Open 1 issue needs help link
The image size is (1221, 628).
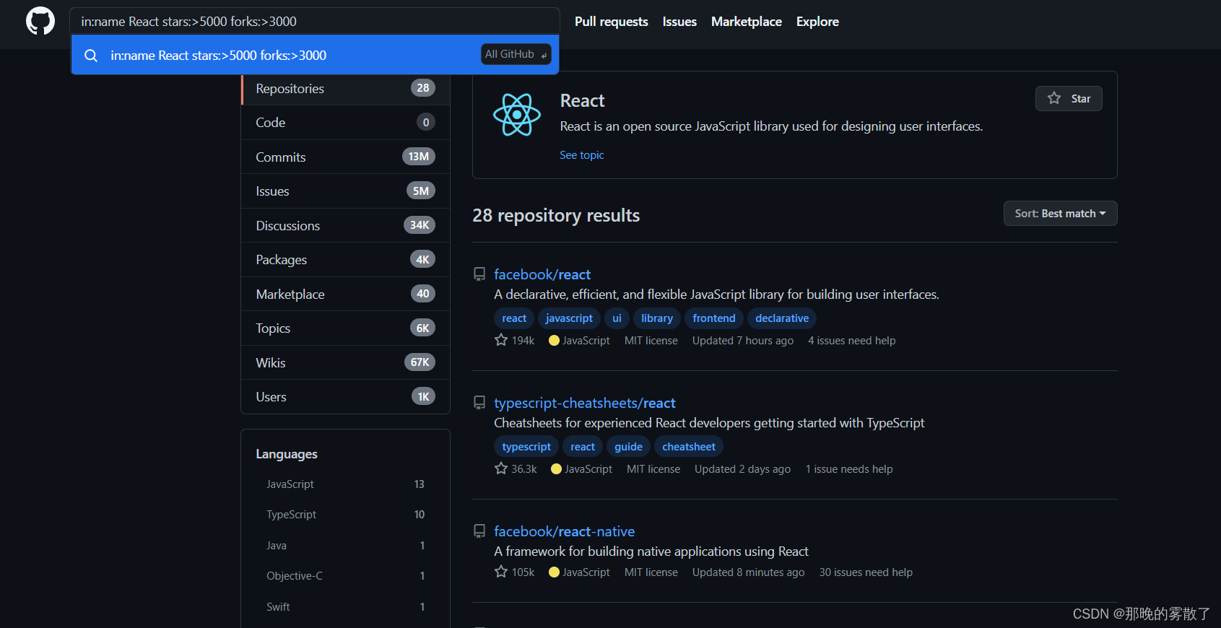click(849, 469)
